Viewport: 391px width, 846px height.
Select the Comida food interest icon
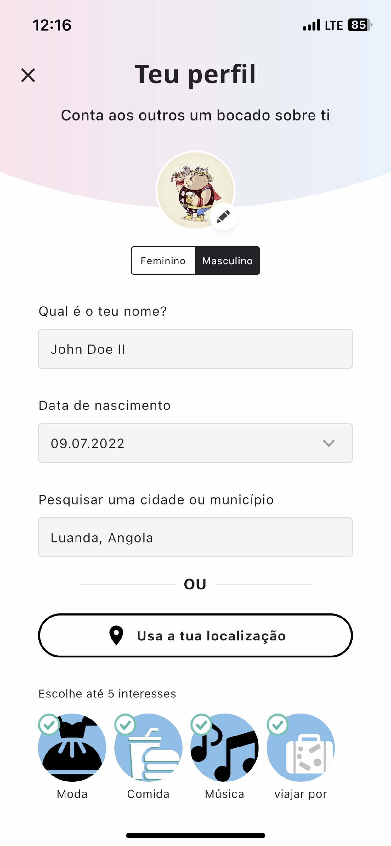pos(149,747)
